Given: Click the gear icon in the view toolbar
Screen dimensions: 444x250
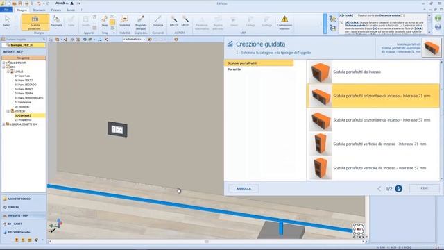Looking at the screenshot, I should [176, 40].
